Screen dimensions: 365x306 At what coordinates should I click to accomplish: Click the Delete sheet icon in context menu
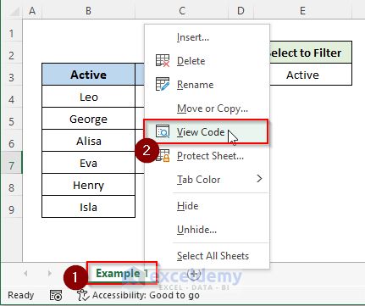pos(163,61)
